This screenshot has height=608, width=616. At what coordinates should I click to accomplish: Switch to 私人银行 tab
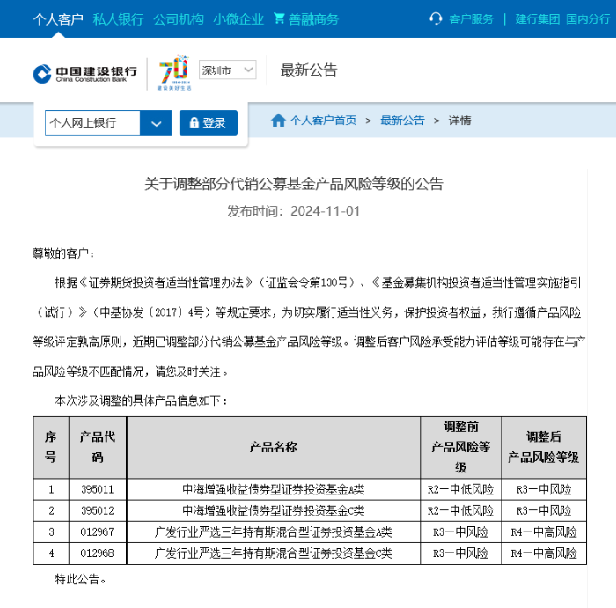click(x=118, y=18)
